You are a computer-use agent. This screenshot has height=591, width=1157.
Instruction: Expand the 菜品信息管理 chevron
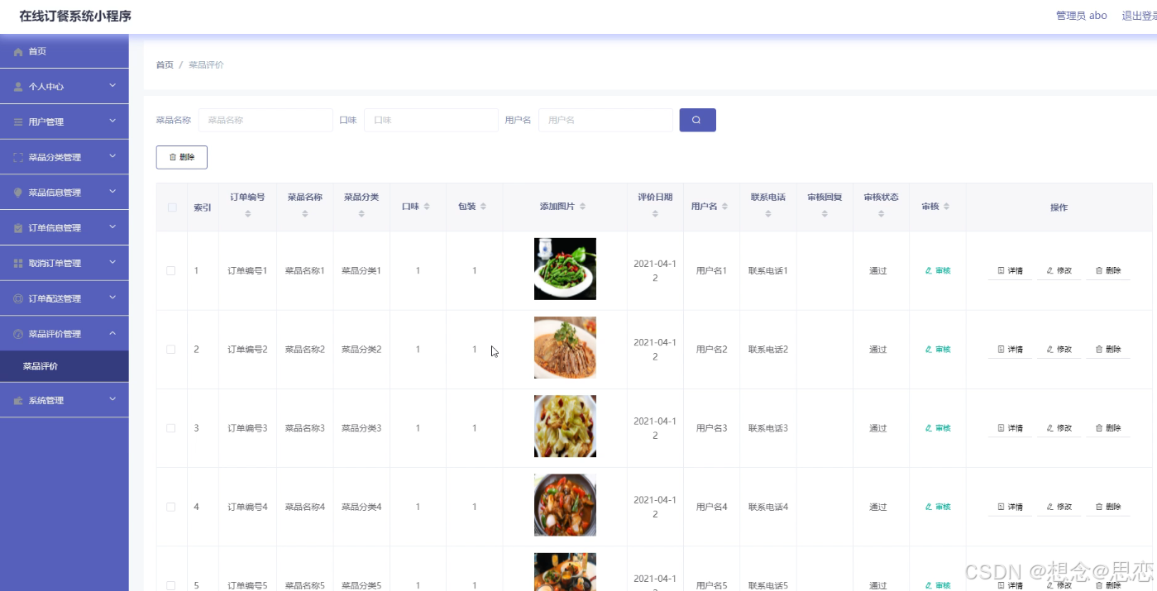[x=112, y=193]
